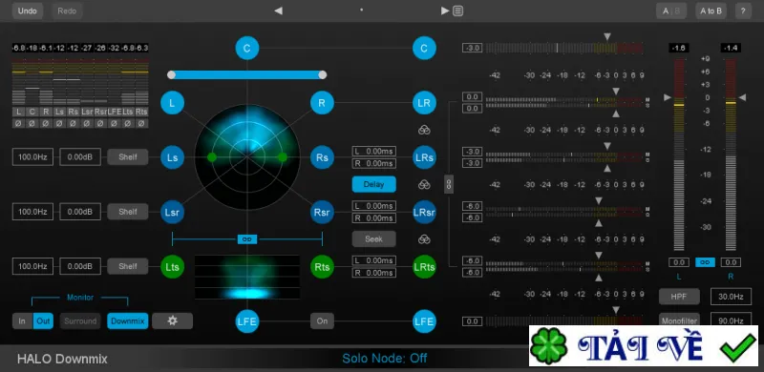Image resolution: width=764 pixels, height=372 pixels.
Task: Go to next preset
Action: 445,10
